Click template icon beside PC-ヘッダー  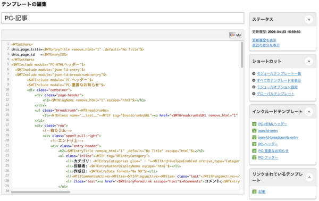(x=254, y=144)
